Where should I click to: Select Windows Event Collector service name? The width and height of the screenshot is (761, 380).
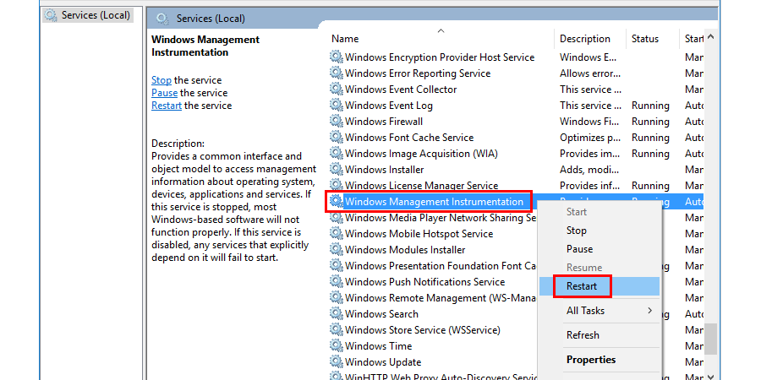(401, 90)
